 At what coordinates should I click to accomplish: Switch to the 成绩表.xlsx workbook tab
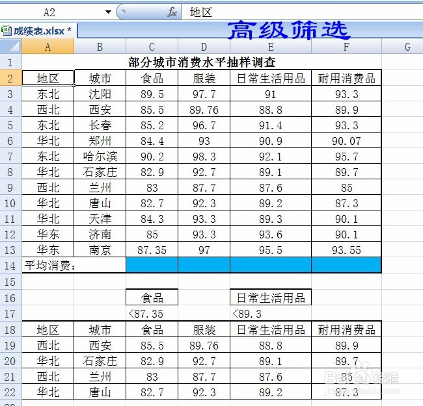pos(38,31)
